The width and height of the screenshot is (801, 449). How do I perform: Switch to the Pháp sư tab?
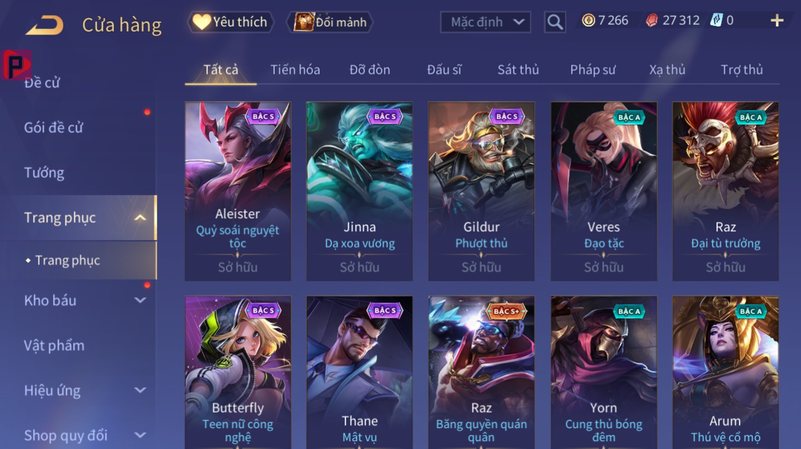click(x=592, y=70)
